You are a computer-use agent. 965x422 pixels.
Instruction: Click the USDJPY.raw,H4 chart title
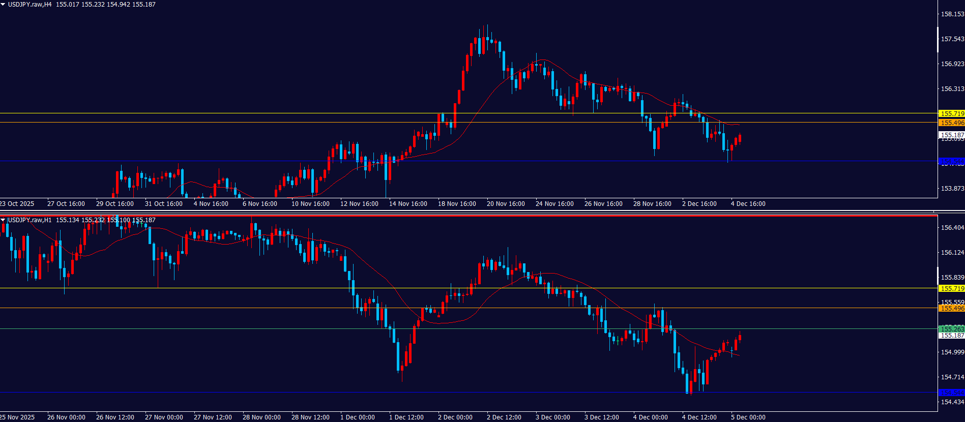point(30,5)
